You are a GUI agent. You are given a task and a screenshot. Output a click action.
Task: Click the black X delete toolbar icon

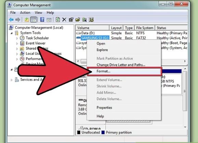(x=64, y=20)
